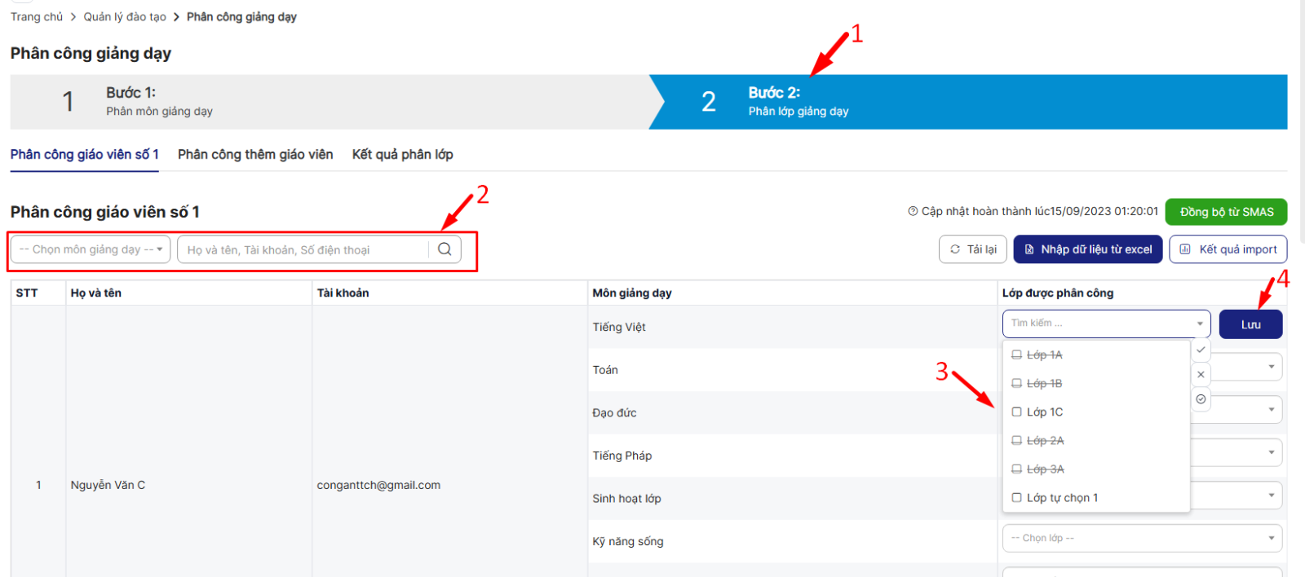Switch to Phân công thêm giáo viên tab
The image size is (1305, 577).
(x=255, y=155)
